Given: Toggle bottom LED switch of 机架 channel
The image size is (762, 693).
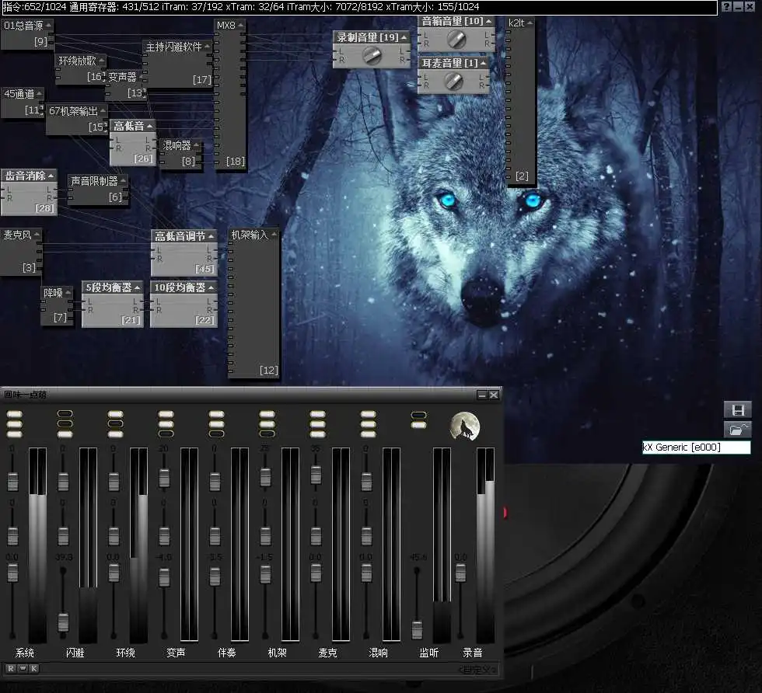Looking at the screenshot, I should tap(267, 434).
